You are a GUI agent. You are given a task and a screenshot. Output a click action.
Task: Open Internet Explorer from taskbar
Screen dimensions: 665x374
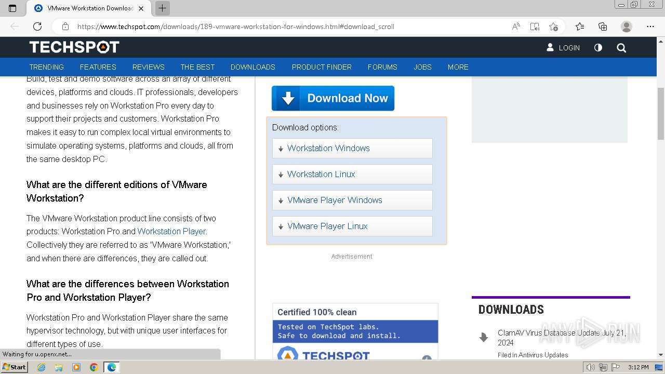pyautogui.click(x=42, y=367)
